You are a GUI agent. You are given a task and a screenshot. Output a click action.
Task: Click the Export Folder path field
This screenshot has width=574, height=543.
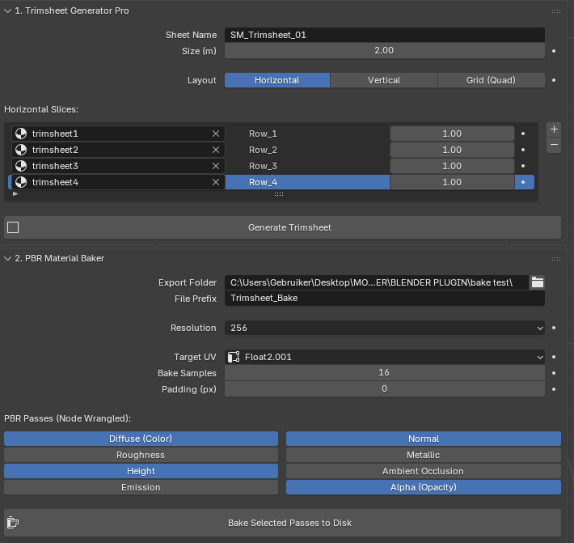tap(377, 282)
